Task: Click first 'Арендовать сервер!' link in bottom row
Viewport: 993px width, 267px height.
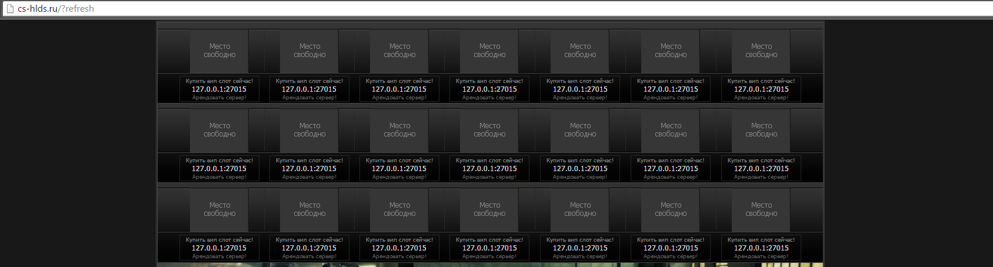Action: click(219, 256)
